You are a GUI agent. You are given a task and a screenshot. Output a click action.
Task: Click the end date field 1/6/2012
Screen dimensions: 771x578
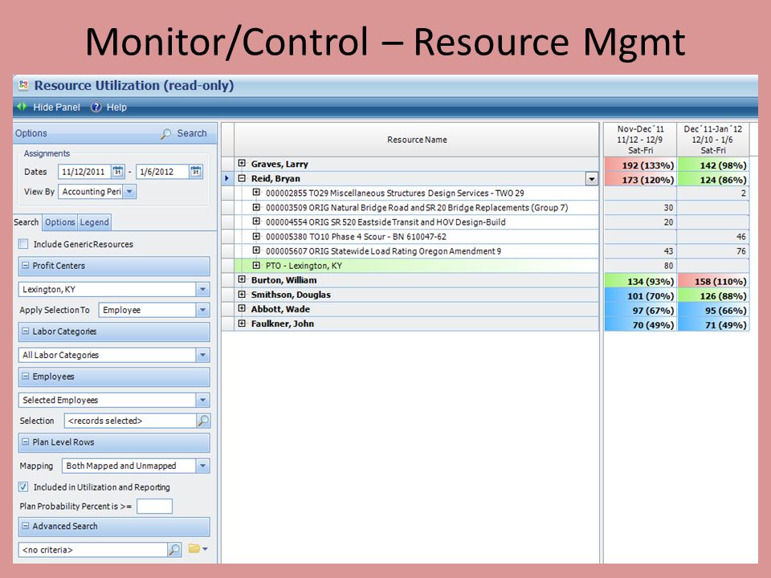coord(162,172)
